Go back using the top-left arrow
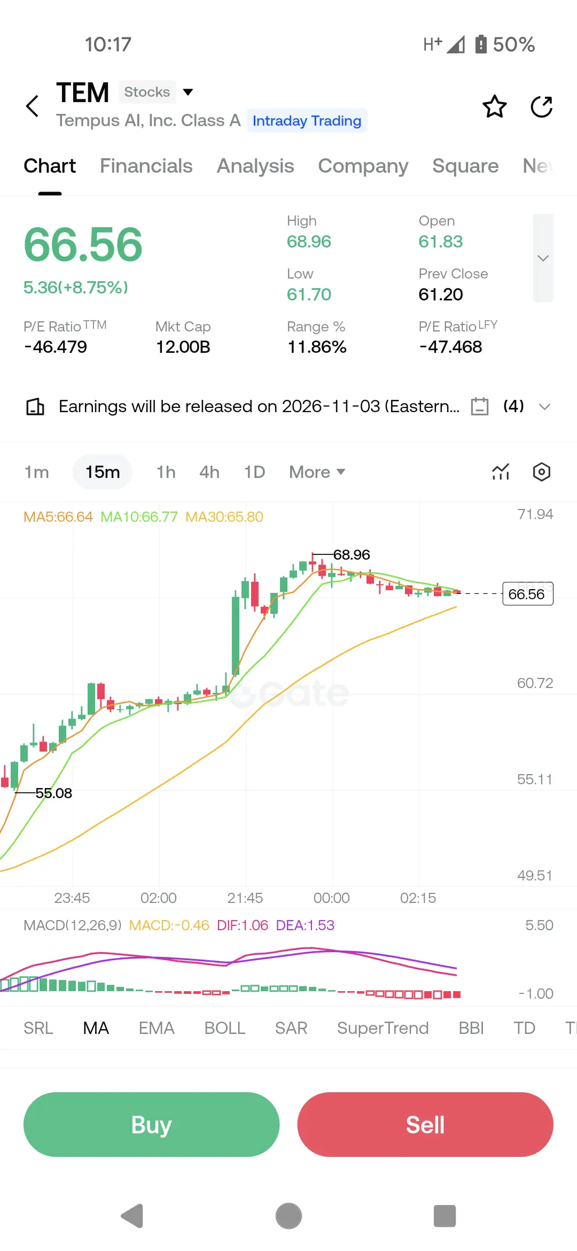577x1251 pixels. (x=33, y=106)
